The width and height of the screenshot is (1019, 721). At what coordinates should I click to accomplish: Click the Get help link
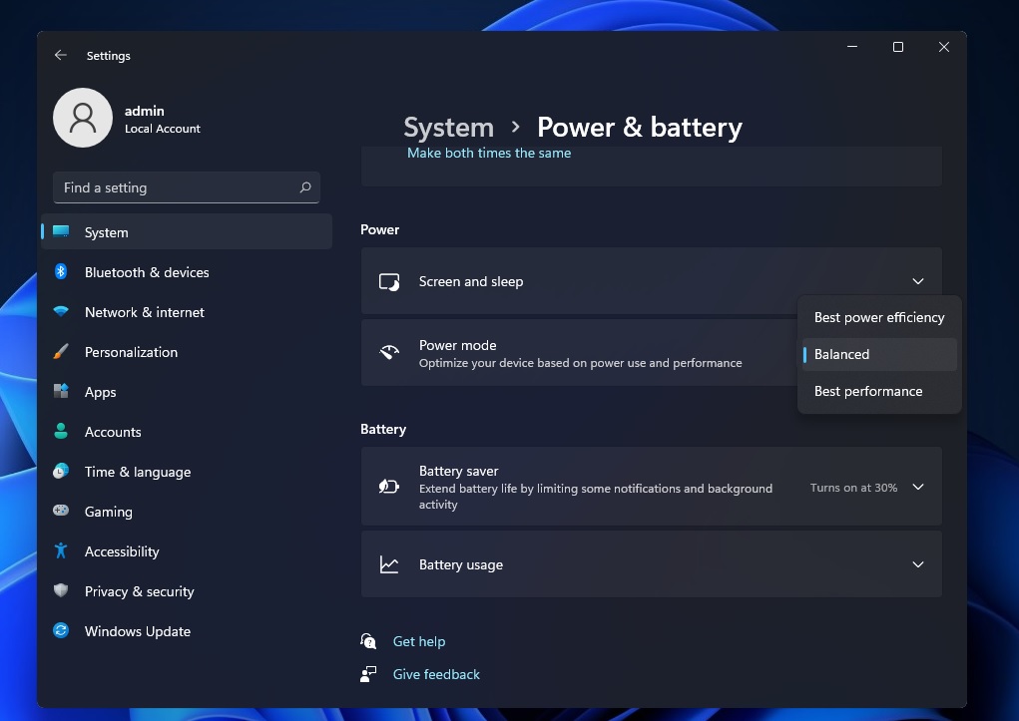point(419,641)
